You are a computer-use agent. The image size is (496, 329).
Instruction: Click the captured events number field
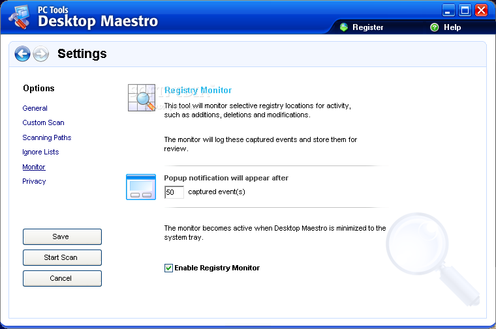[174, 192]
